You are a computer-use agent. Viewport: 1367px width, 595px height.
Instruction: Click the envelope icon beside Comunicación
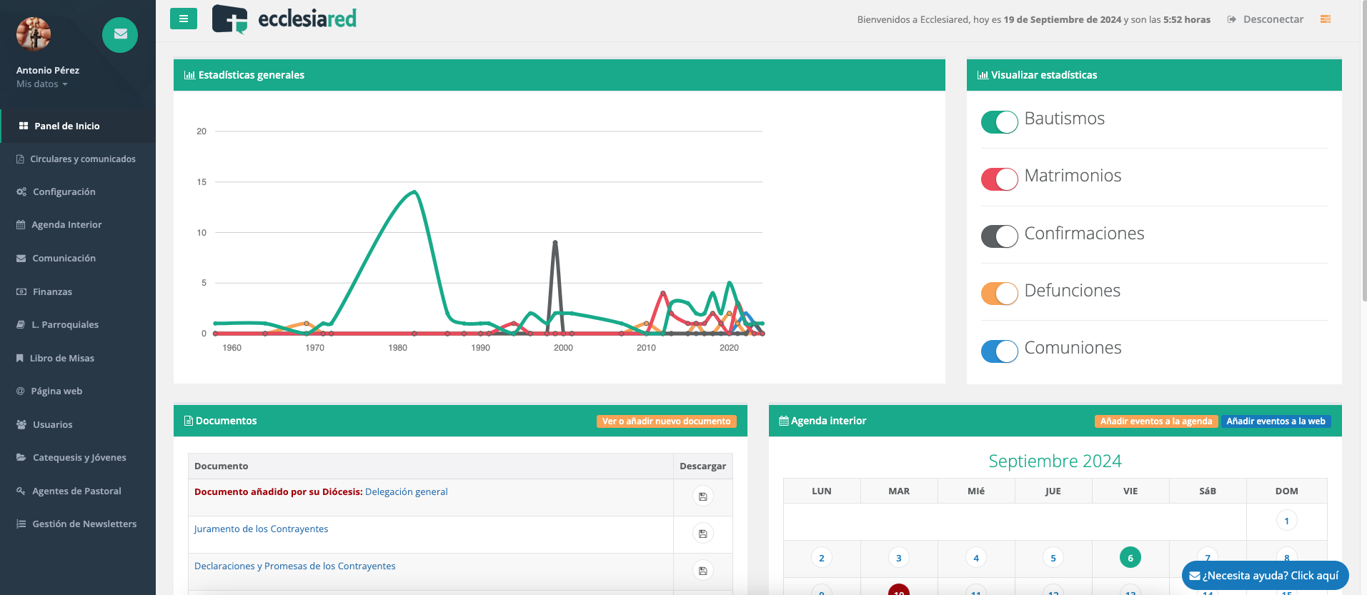click(x=21, y=258)
